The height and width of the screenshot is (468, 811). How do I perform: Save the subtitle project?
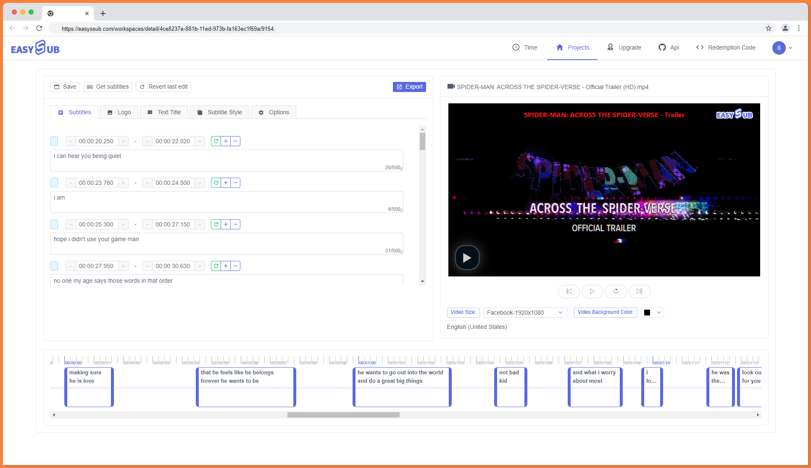click(x=65, y=87)
